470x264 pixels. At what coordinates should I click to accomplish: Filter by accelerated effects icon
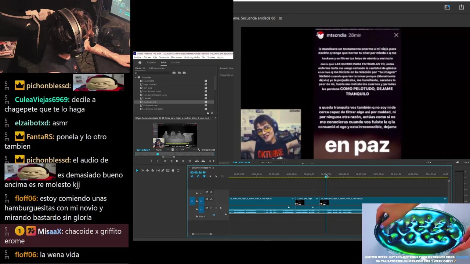174,73
